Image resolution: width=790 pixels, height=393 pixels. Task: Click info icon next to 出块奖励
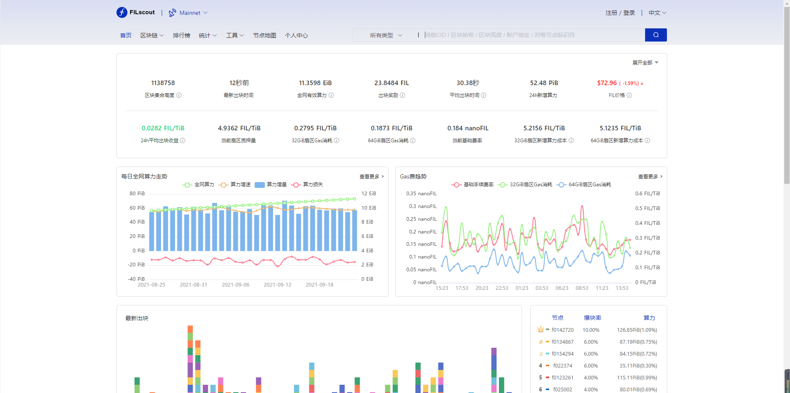pos(403,95)
